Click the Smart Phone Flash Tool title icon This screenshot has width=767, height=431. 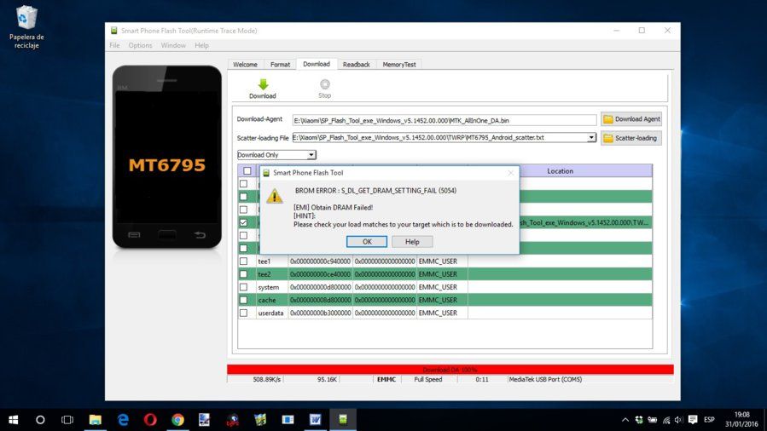114,31
